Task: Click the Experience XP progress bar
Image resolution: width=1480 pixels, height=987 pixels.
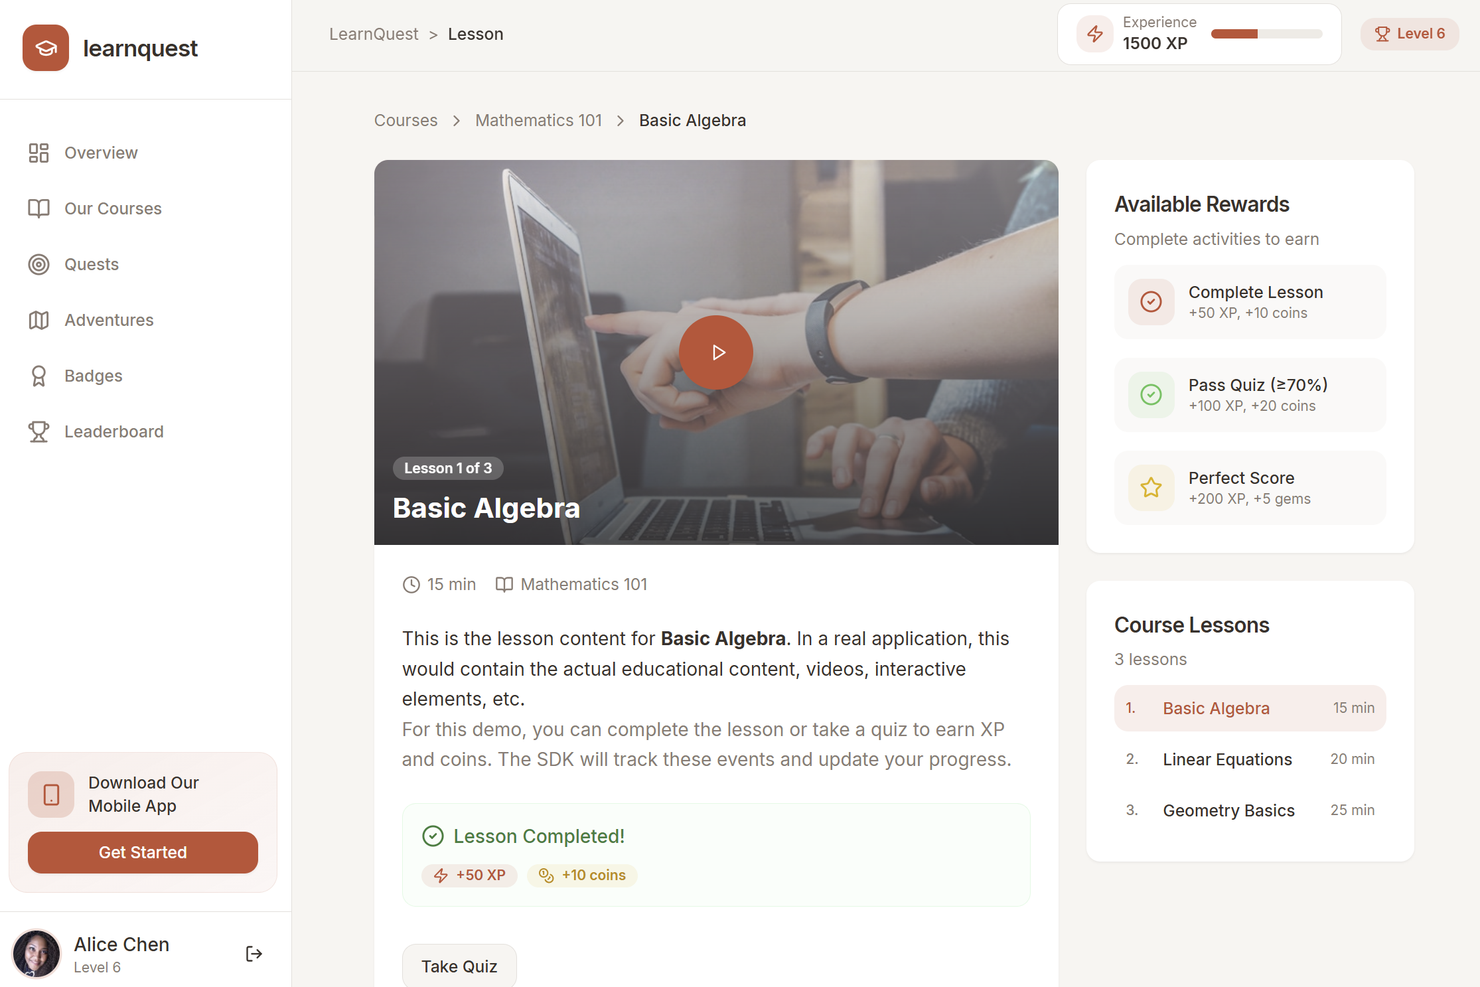Action: [1265, 34]
